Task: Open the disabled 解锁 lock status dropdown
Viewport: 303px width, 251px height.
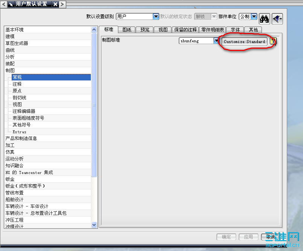Action: click(x=214, y=17)
